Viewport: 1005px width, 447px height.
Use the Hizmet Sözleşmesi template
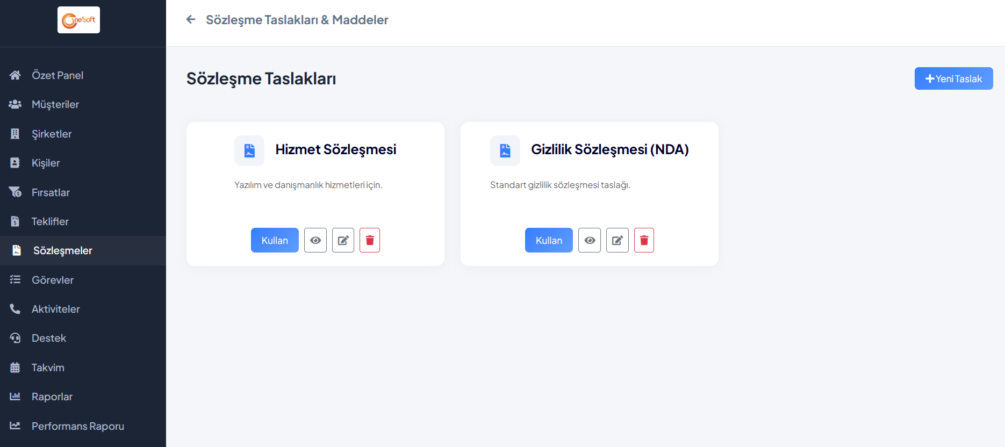pos(275,240)
